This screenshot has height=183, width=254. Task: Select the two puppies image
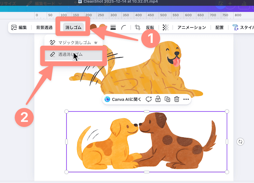coord(147,142)
